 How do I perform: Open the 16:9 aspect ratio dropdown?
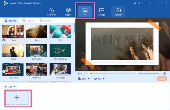click(89, 79)
